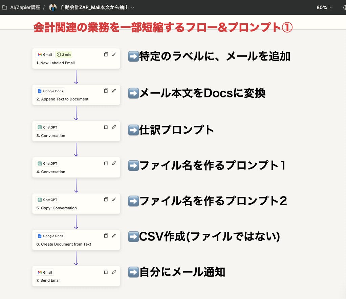Click the duplicate icon on step 4 Conversation

tap(106, 163)
